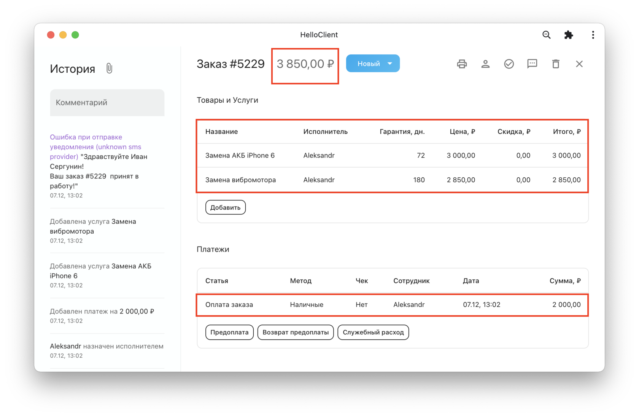Click the Возврат предоплаты button
This screenshot has height=417, width=639.
[296, 332]
